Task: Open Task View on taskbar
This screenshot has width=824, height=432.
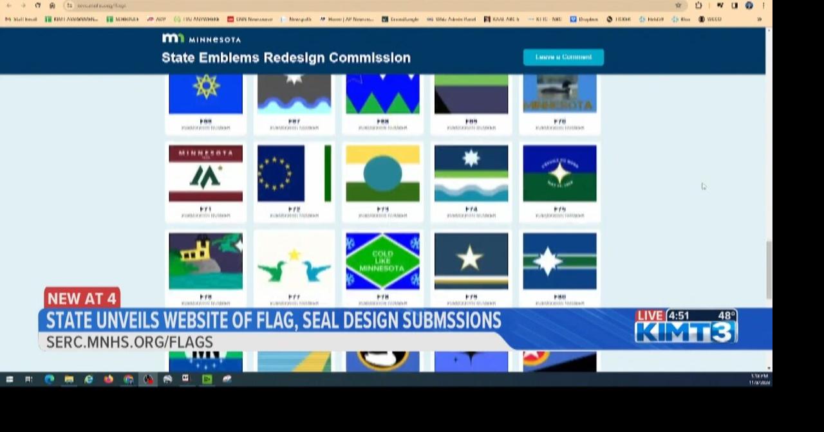Action: click(x=29, y=379)
